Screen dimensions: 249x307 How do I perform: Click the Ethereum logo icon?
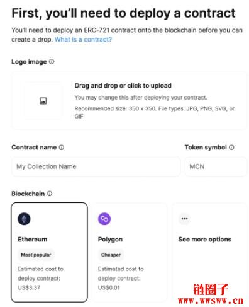tap(24, 219)
